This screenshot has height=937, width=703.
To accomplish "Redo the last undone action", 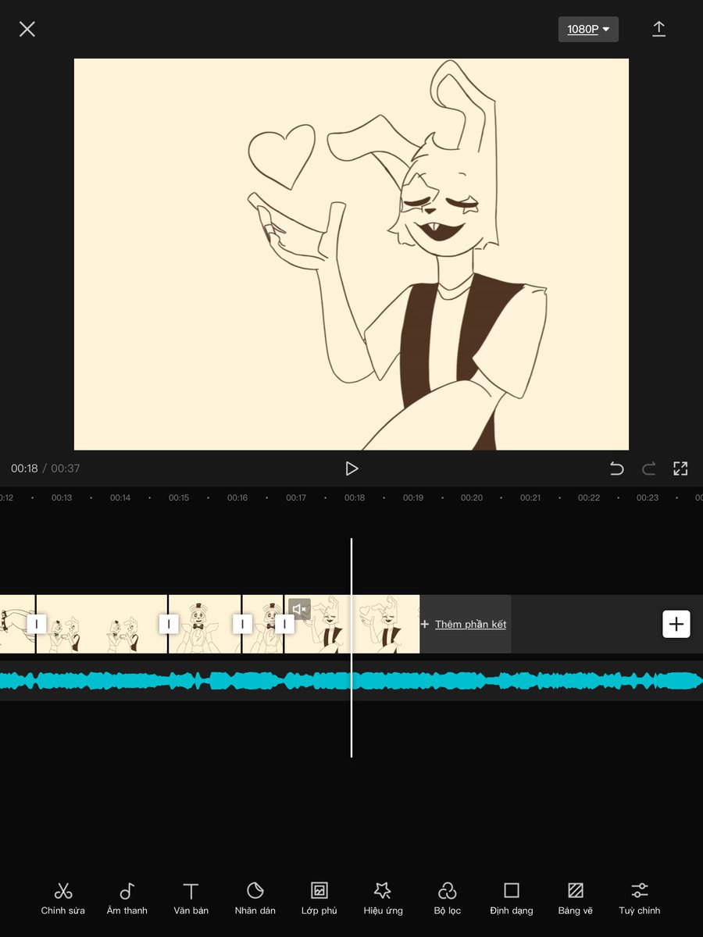I will pyautogui.click(x=648, y=468).
